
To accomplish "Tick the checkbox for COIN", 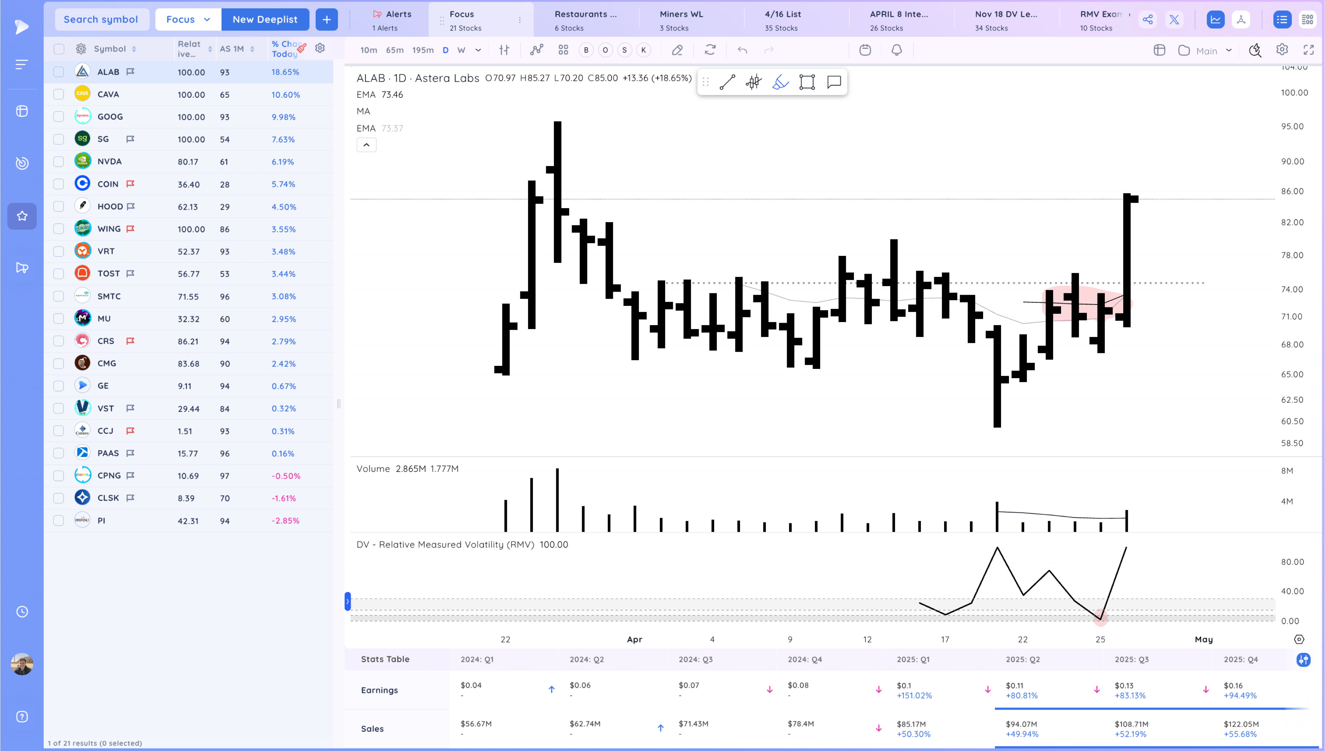I will 59,184.
